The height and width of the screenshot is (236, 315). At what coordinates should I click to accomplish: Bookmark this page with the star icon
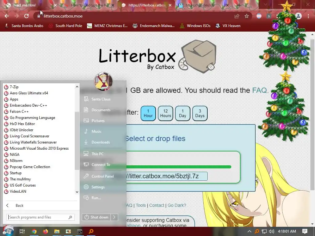coord(247,16)
